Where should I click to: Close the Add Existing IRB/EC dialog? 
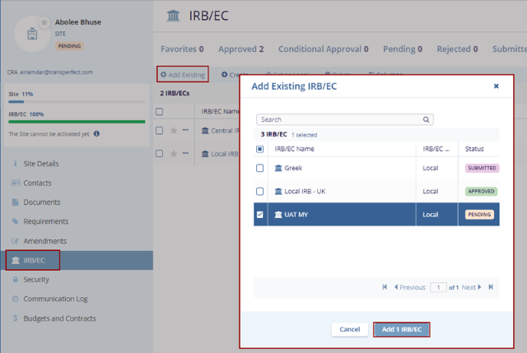click(496, 86)
